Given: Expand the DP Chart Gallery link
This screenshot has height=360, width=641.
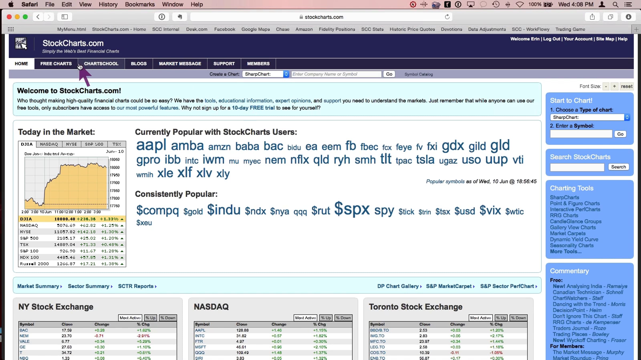Looking at the screenshot, I should point(399,286).
